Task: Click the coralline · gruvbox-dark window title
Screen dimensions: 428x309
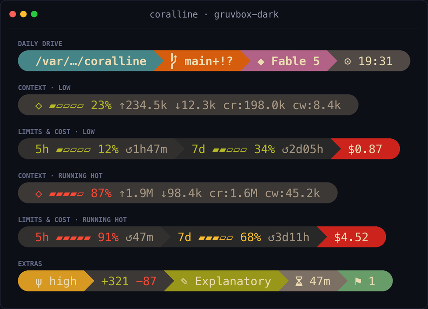Action: pyautogui.click(x=214, y=14)
